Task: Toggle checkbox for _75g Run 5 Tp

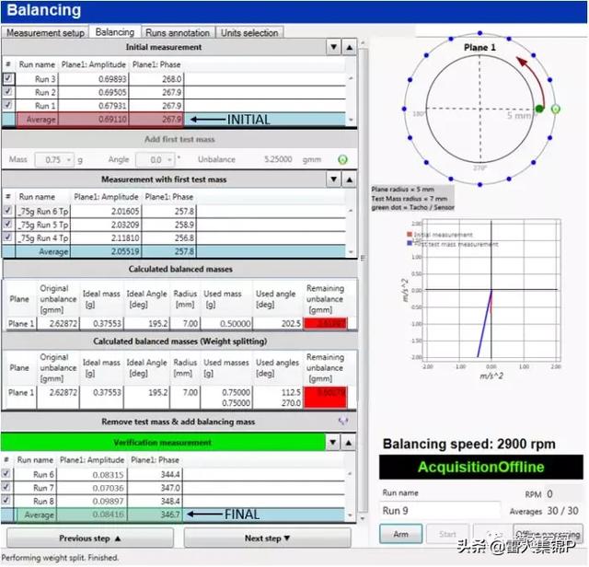Action: coord(8,224)
